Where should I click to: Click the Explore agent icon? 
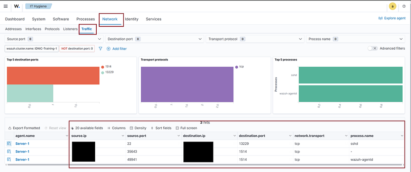pyautogui.click(x=380, y=18)
